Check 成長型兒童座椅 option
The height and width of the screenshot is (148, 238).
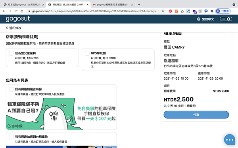click(x=11, y=53)
